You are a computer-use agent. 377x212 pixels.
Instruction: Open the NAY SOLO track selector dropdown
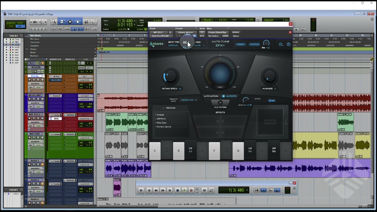pyautogui.click(x=159, y=32)
